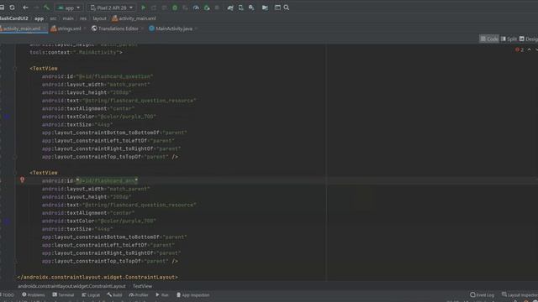
Task: Click the Stop icon in the toolbar
Action: (x=217, y=8)
